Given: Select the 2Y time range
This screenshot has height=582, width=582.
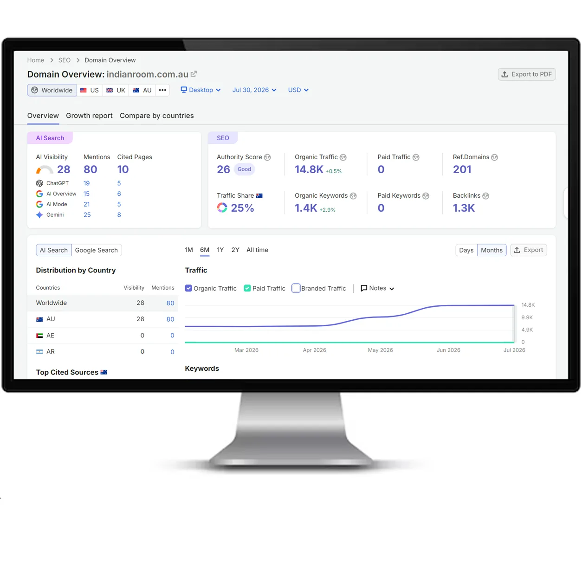Looking at the screenshot, I should pyautogui.click(x=235, y=250).
